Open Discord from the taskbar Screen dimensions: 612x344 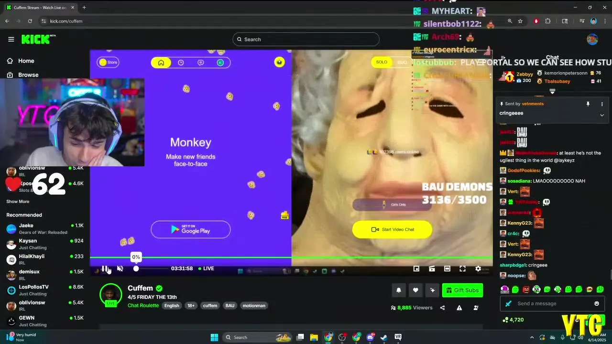[x=370, y=337]
